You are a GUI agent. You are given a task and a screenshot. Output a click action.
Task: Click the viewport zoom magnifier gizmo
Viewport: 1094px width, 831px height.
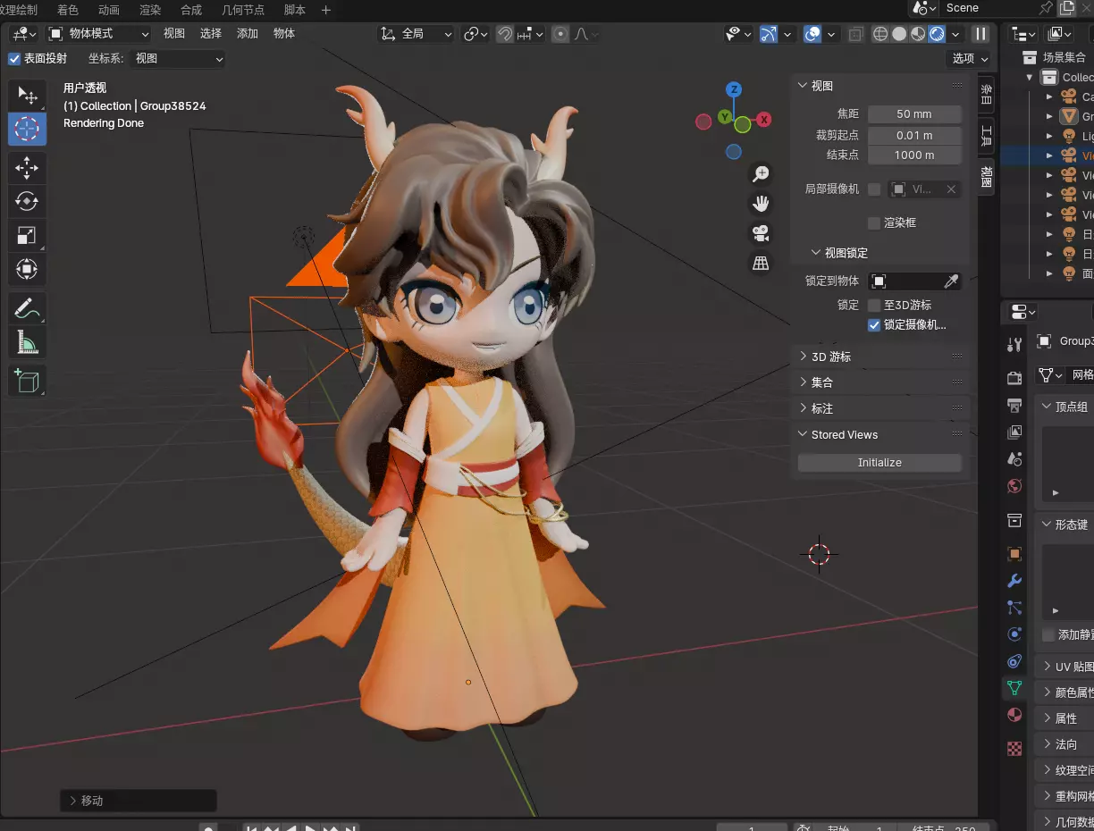point(761,173)
